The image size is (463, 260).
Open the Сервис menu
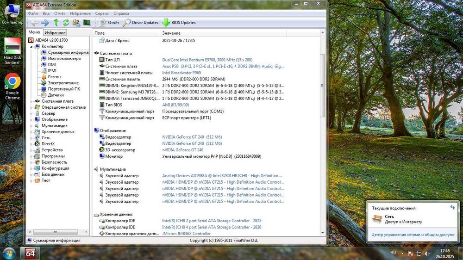point(102,13)
